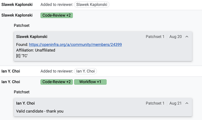This screenshot has width=202, height=120.
Task: Click the Patchset heading above Slawek's comment
Action: [22, 26]
